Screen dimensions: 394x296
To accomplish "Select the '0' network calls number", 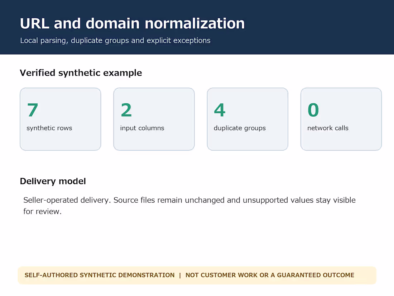I will click(313, 110).
